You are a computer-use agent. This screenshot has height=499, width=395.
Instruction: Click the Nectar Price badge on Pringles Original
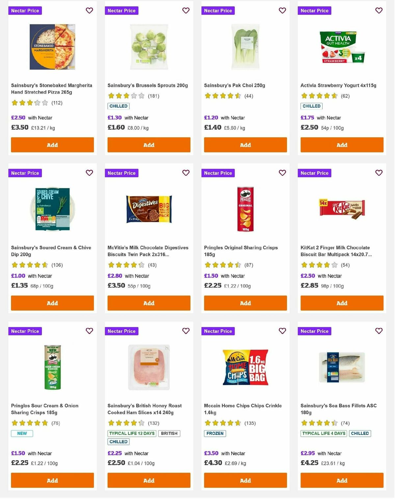point(218,173)
